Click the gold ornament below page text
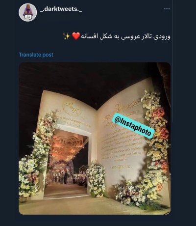 tap(121, 168)
